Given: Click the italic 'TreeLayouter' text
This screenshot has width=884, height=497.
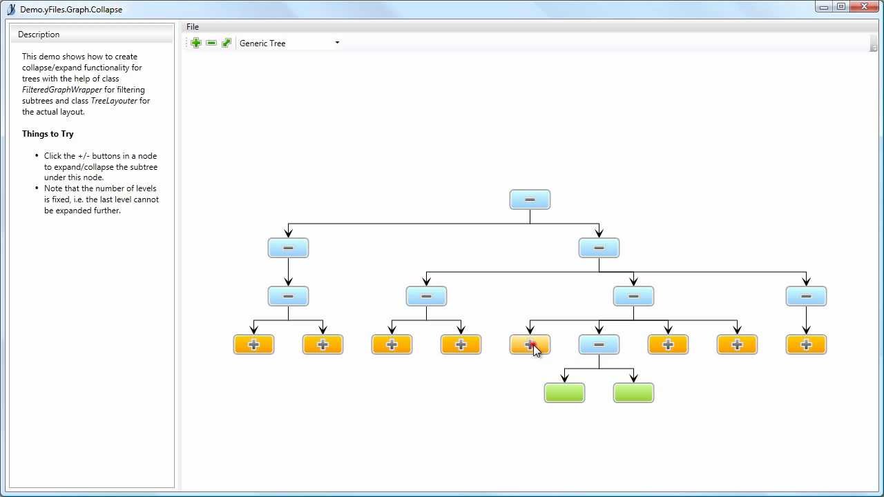Looking at the screenshot, I should 114,101.
